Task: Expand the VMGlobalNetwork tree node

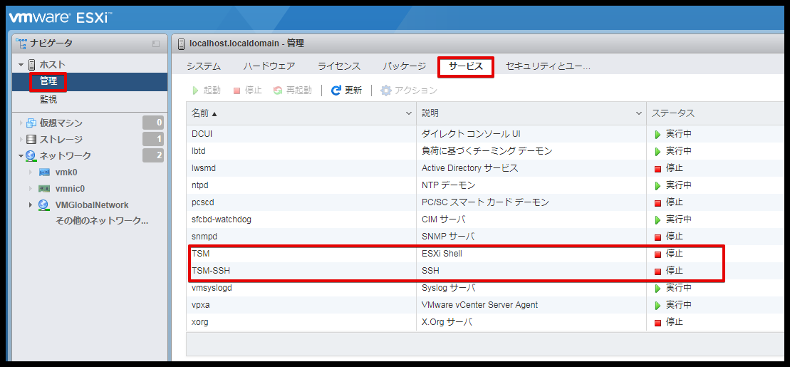Action: click(30, 205)
